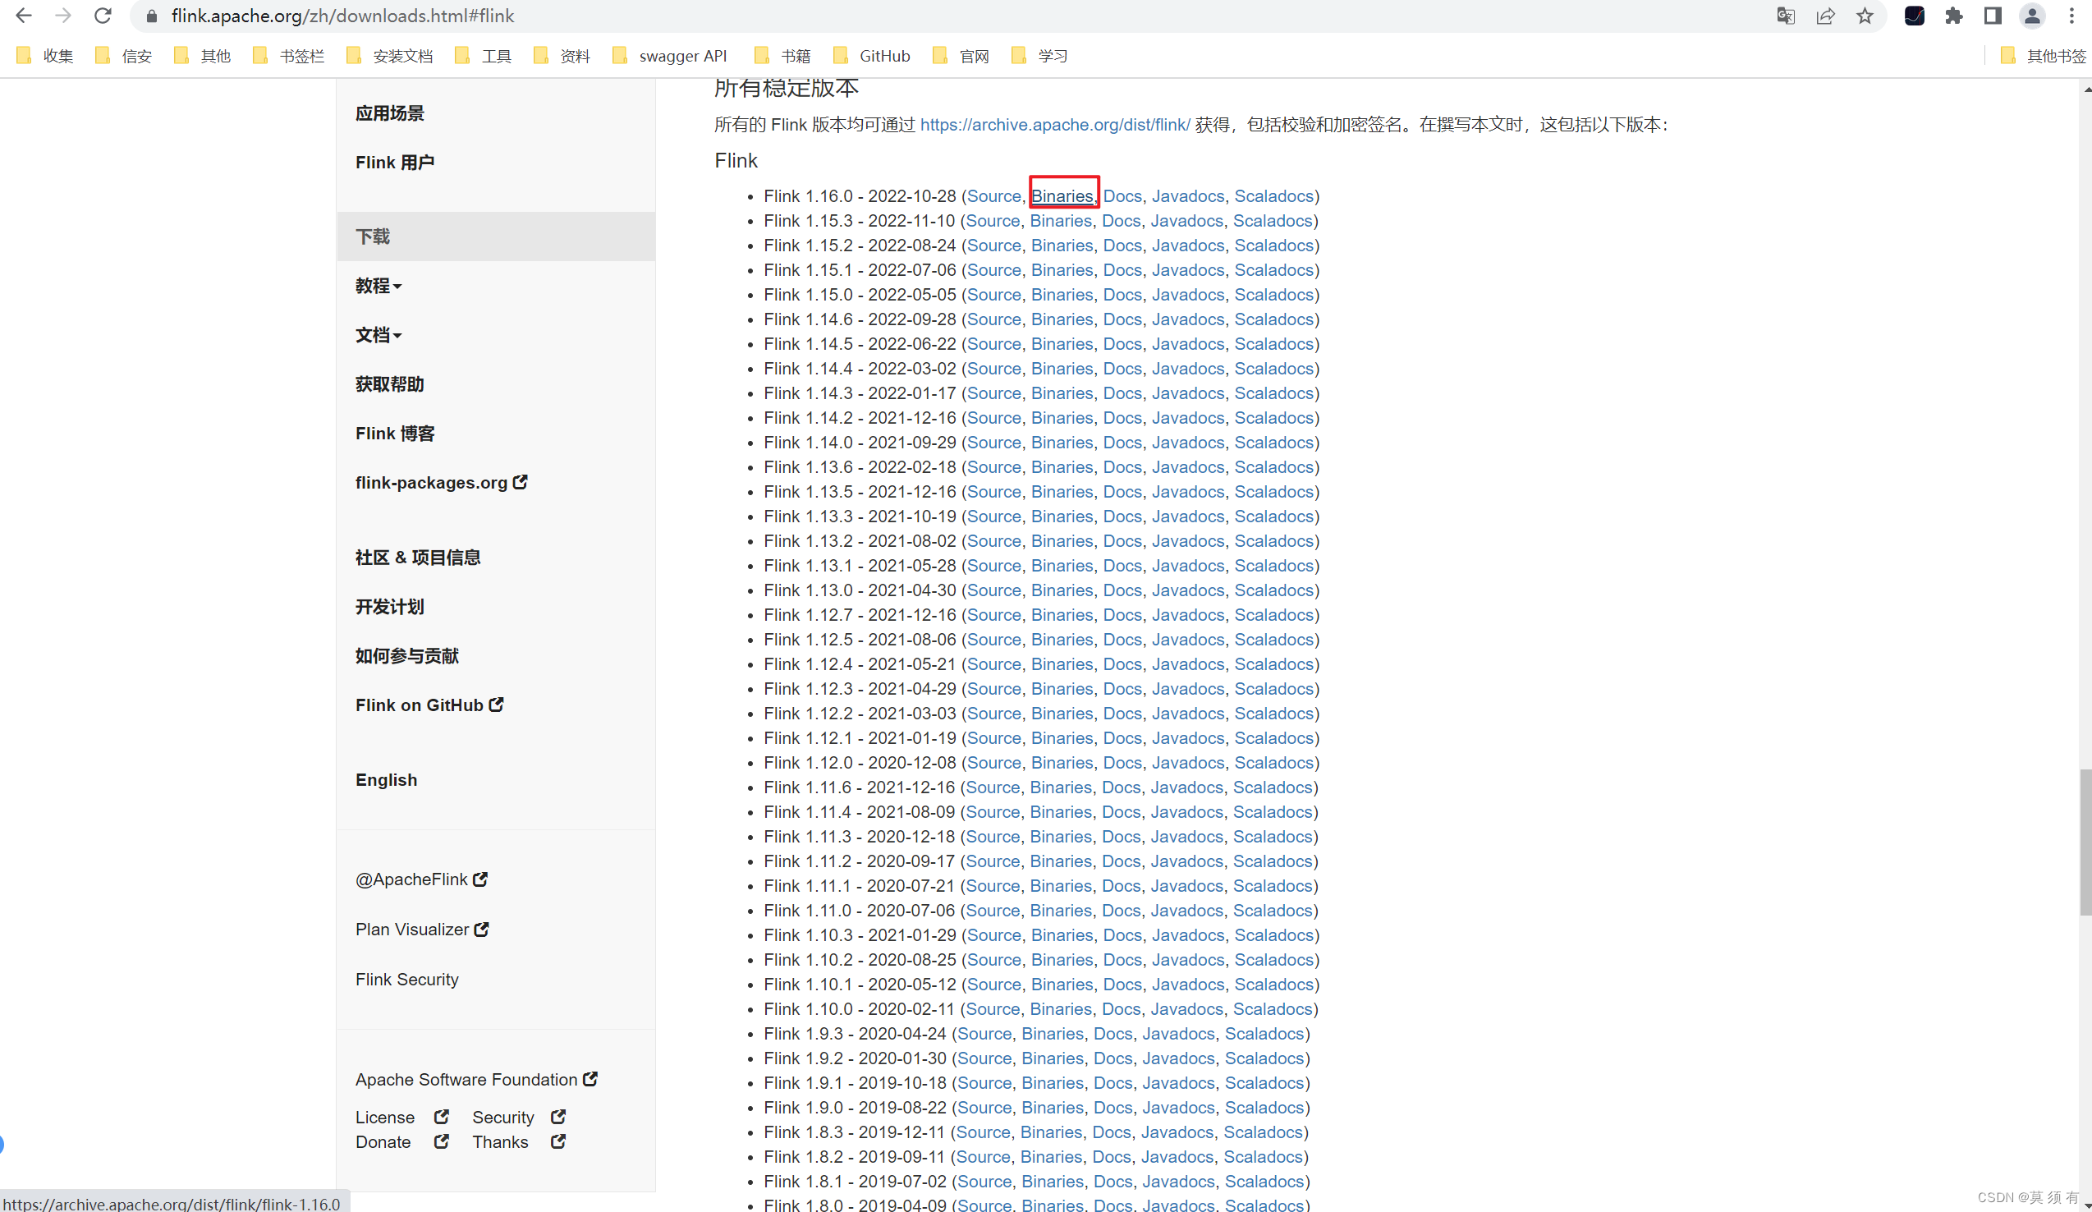This screenshot has width=2092, height=1212.
Task: Open the archive.apache.org dist link
Action: pos(1054,125)
